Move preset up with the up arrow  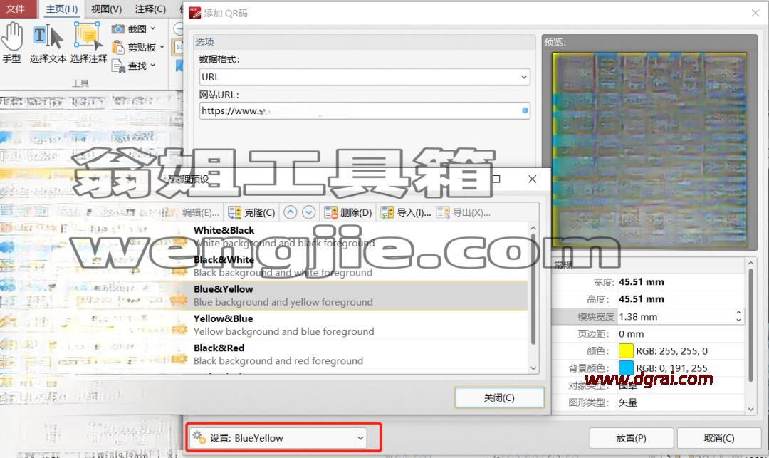[291, 212]
